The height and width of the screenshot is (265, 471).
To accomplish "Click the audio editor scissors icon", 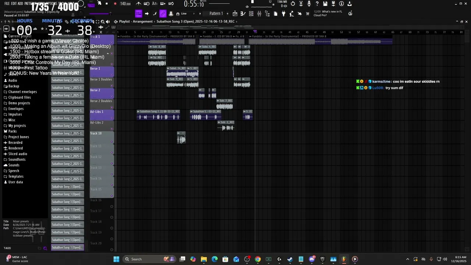I will coord(301,4).
